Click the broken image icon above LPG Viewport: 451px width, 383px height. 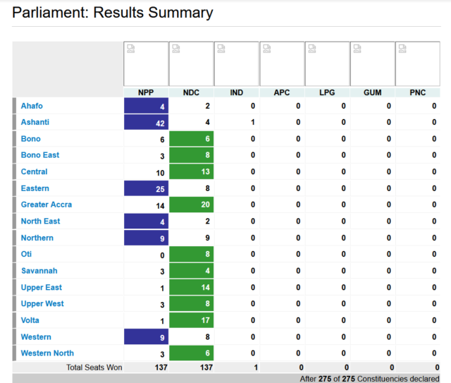pyautogui.click(x=312, y=49)
